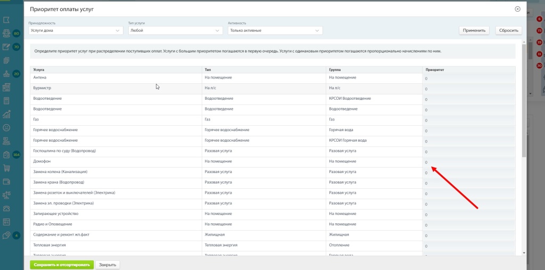
Task: Open the telephone icon in the left sidebar
Action: click(6, 208)
